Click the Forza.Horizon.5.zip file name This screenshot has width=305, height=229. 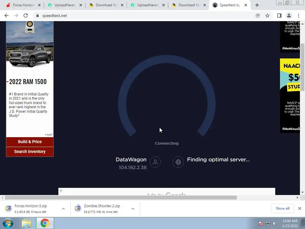pyautogui.click(x=31, y=206)
